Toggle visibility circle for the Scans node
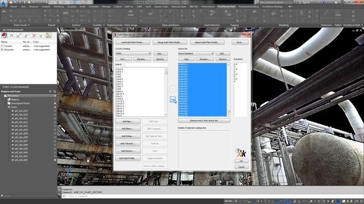Image resolution: width=364 pixels, height=204 pixels. coord(55,107)
